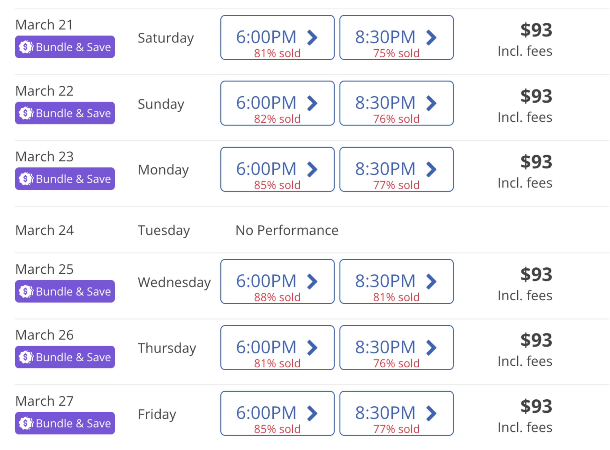Select the Saturday 8:30PM showtime, 75% sold
The height and width of the screenshot is (450, 610).
(396, 37)
